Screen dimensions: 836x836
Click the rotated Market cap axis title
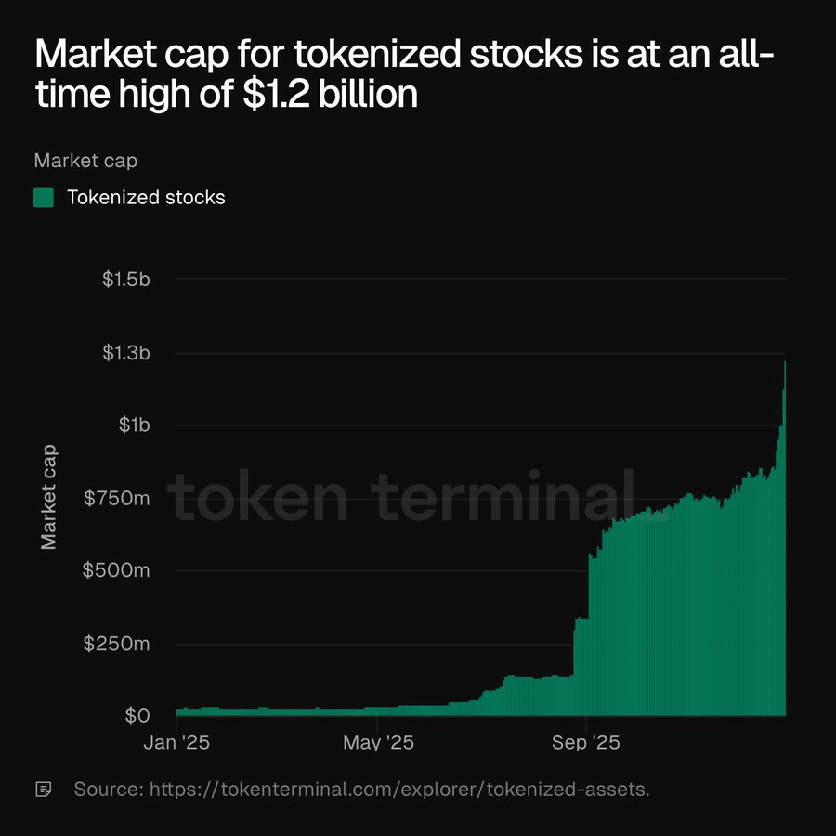[x=48, y=498]
